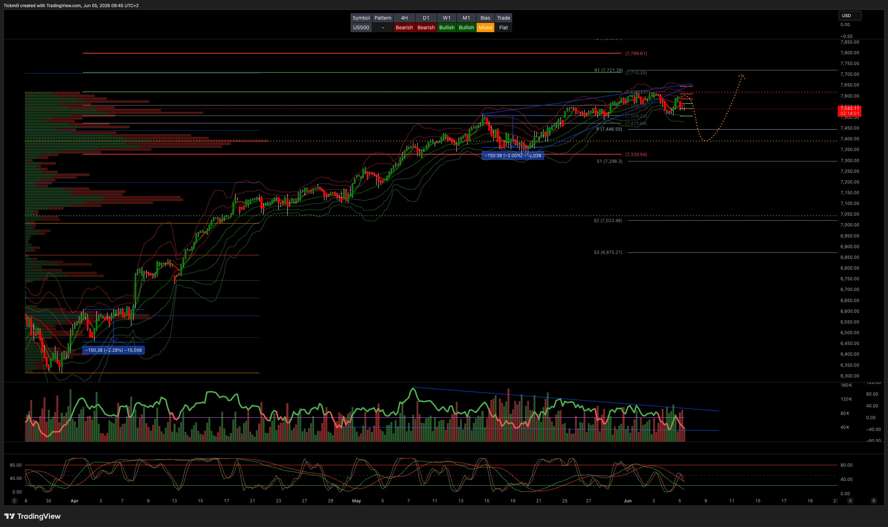The width and height of the screenshot is (888, 527).
Task: Click the Tickmill created with TradingView.com caption
Action: (71, 6)
